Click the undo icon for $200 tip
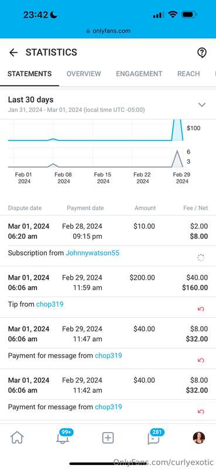The width and height of the screenshot is (216, 469). pyautogui.click(x=201, y=309)
